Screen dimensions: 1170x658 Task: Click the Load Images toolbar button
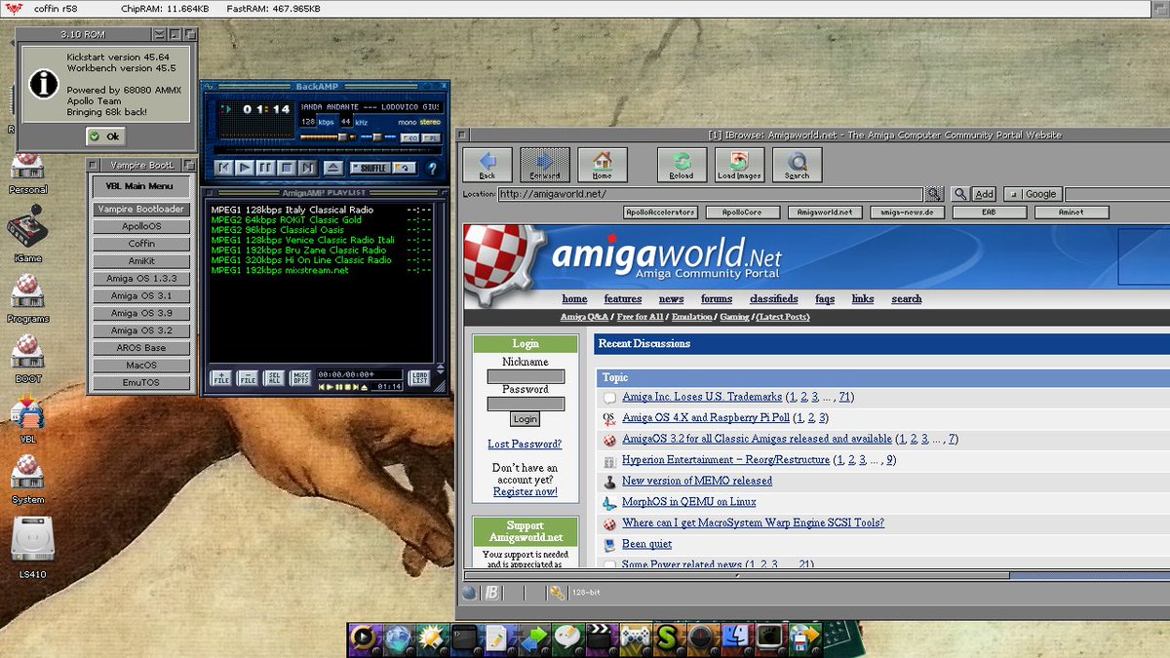pyautogui.click(x=739, y=165)
